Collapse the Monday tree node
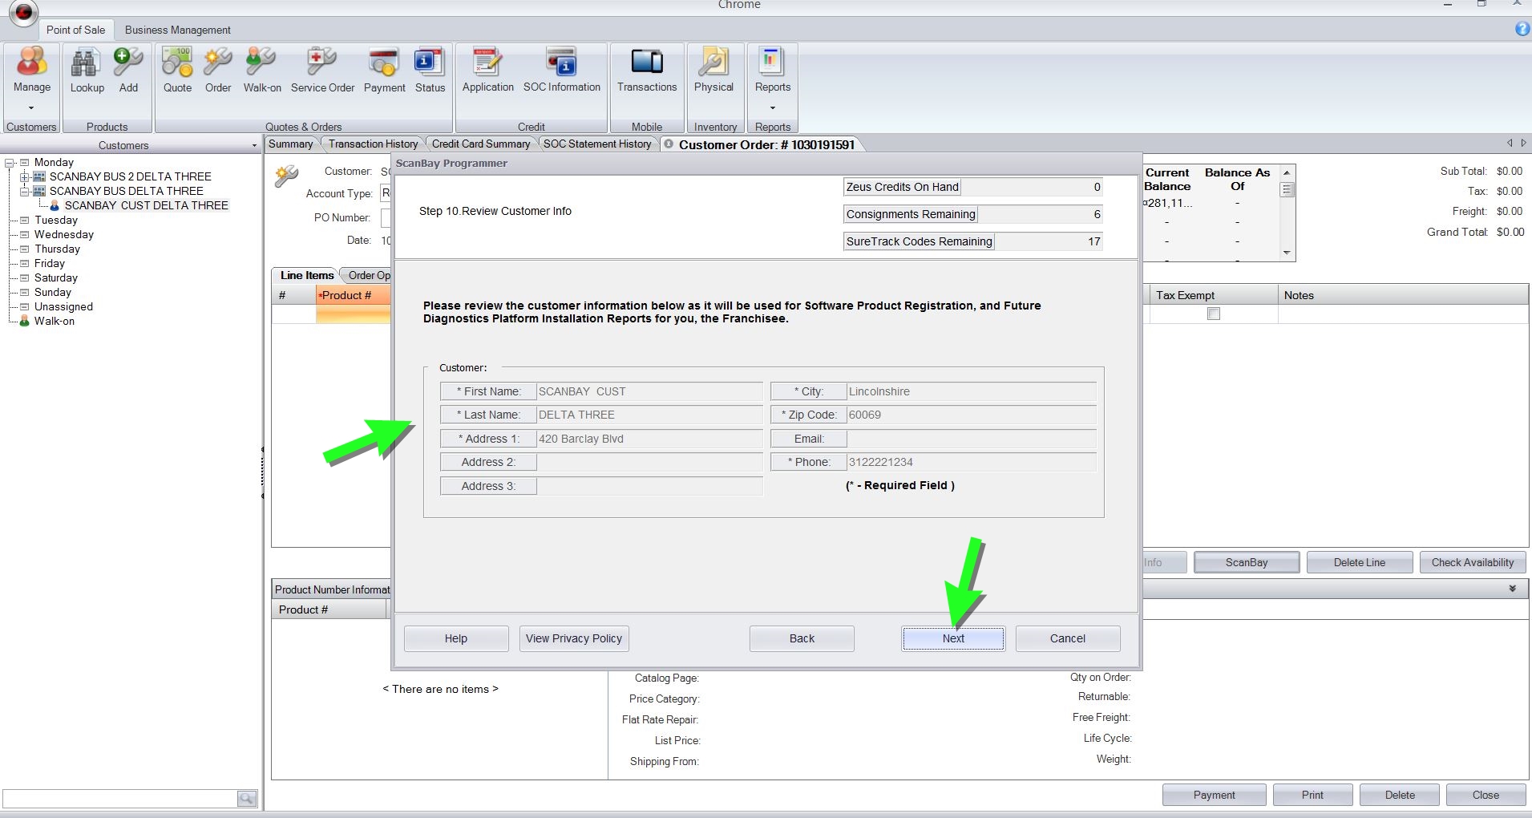 pyautogui.click(x=10, y=163)
